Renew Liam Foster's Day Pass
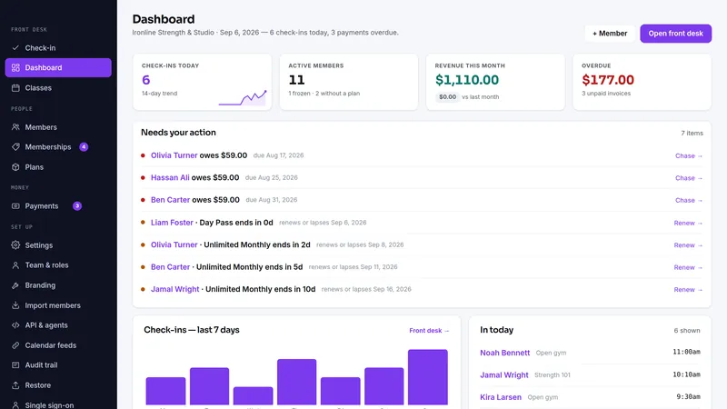The width and height of the screenshot is (727, 409). pos(688,223)
